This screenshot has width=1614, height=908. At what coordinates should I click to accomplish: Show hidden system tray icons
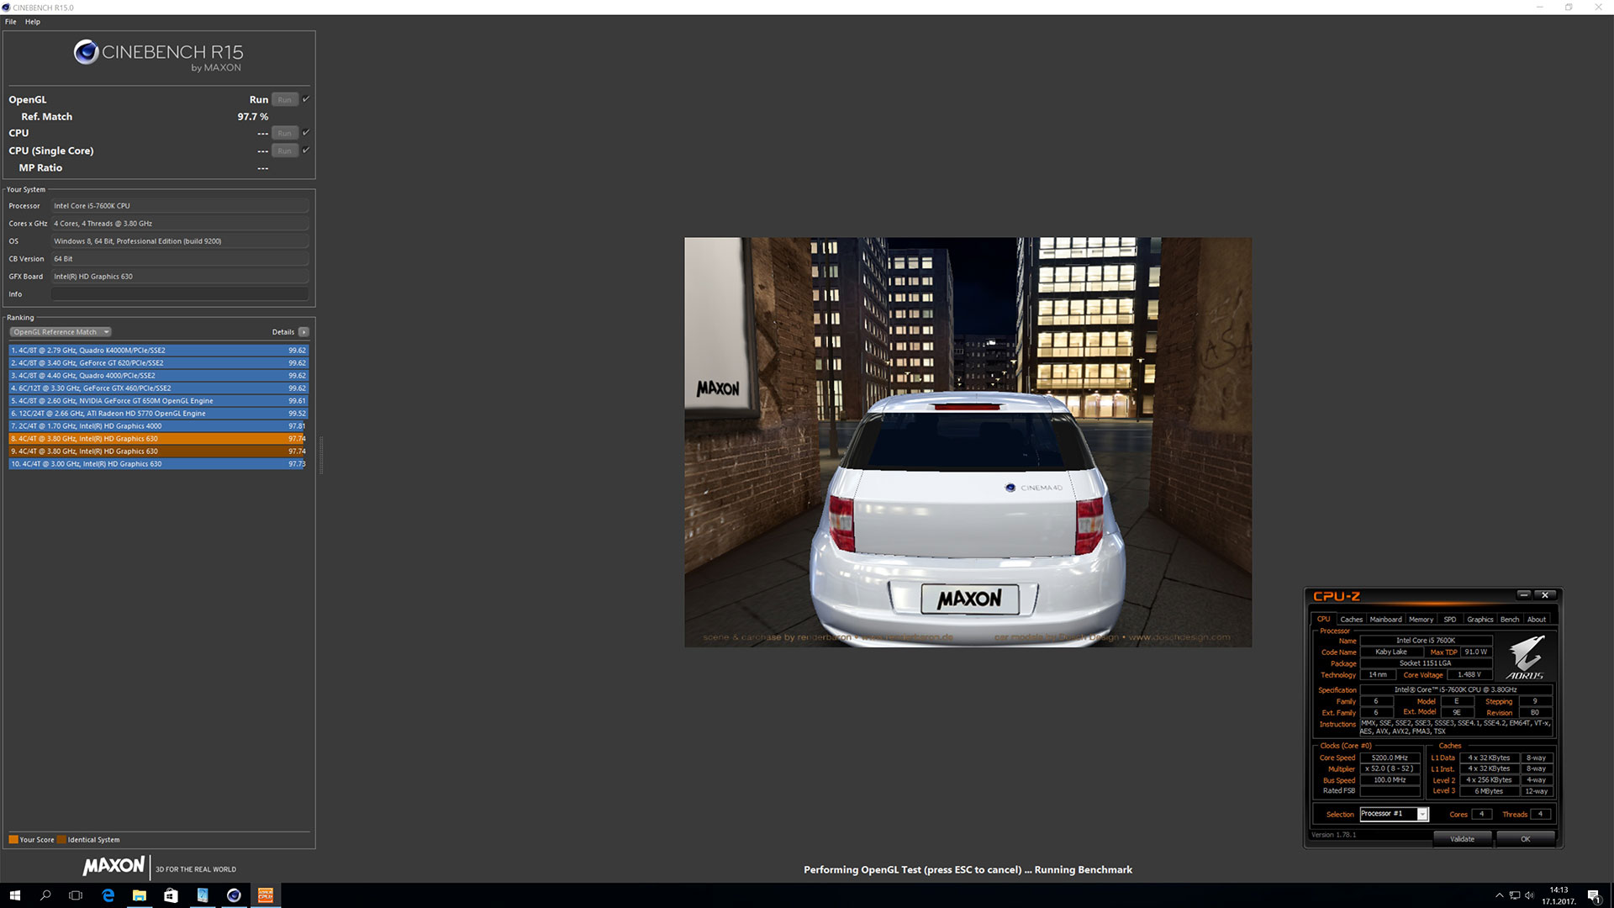coord(1499,895)
